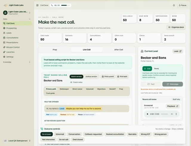Print current script
This screenshot has width=191, height=146.
108,76
